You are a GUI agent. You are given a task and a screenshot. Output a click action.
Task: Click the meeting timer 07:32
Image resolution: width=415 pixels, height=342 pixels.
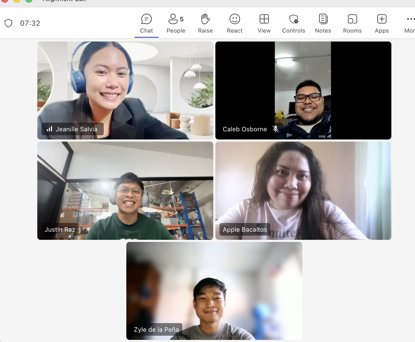pyautogui.click(x=30, y=23)
